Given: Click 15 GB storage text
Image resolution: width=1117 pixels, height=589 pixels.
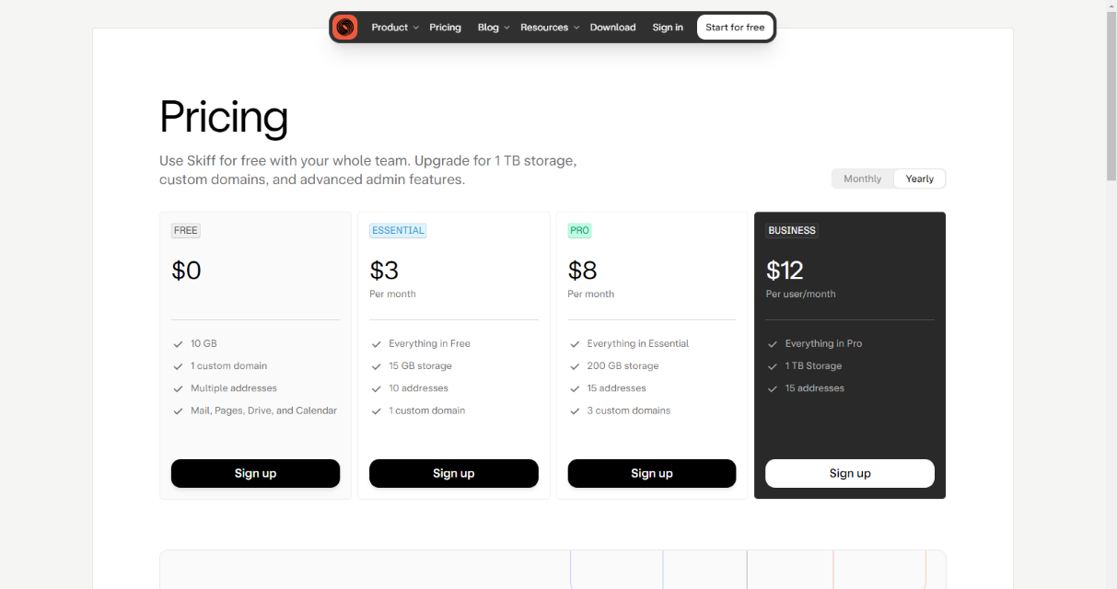Looking at the screenshot, I should tap(420, 365).
